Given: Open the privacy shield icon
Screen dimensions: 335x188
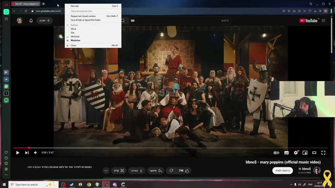Looking at the screenshot, I should coord(299,11).
